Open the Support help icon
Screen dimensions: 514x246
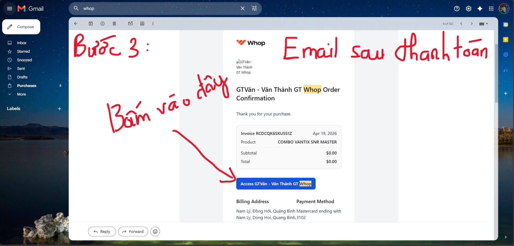[x=457, y=9]
